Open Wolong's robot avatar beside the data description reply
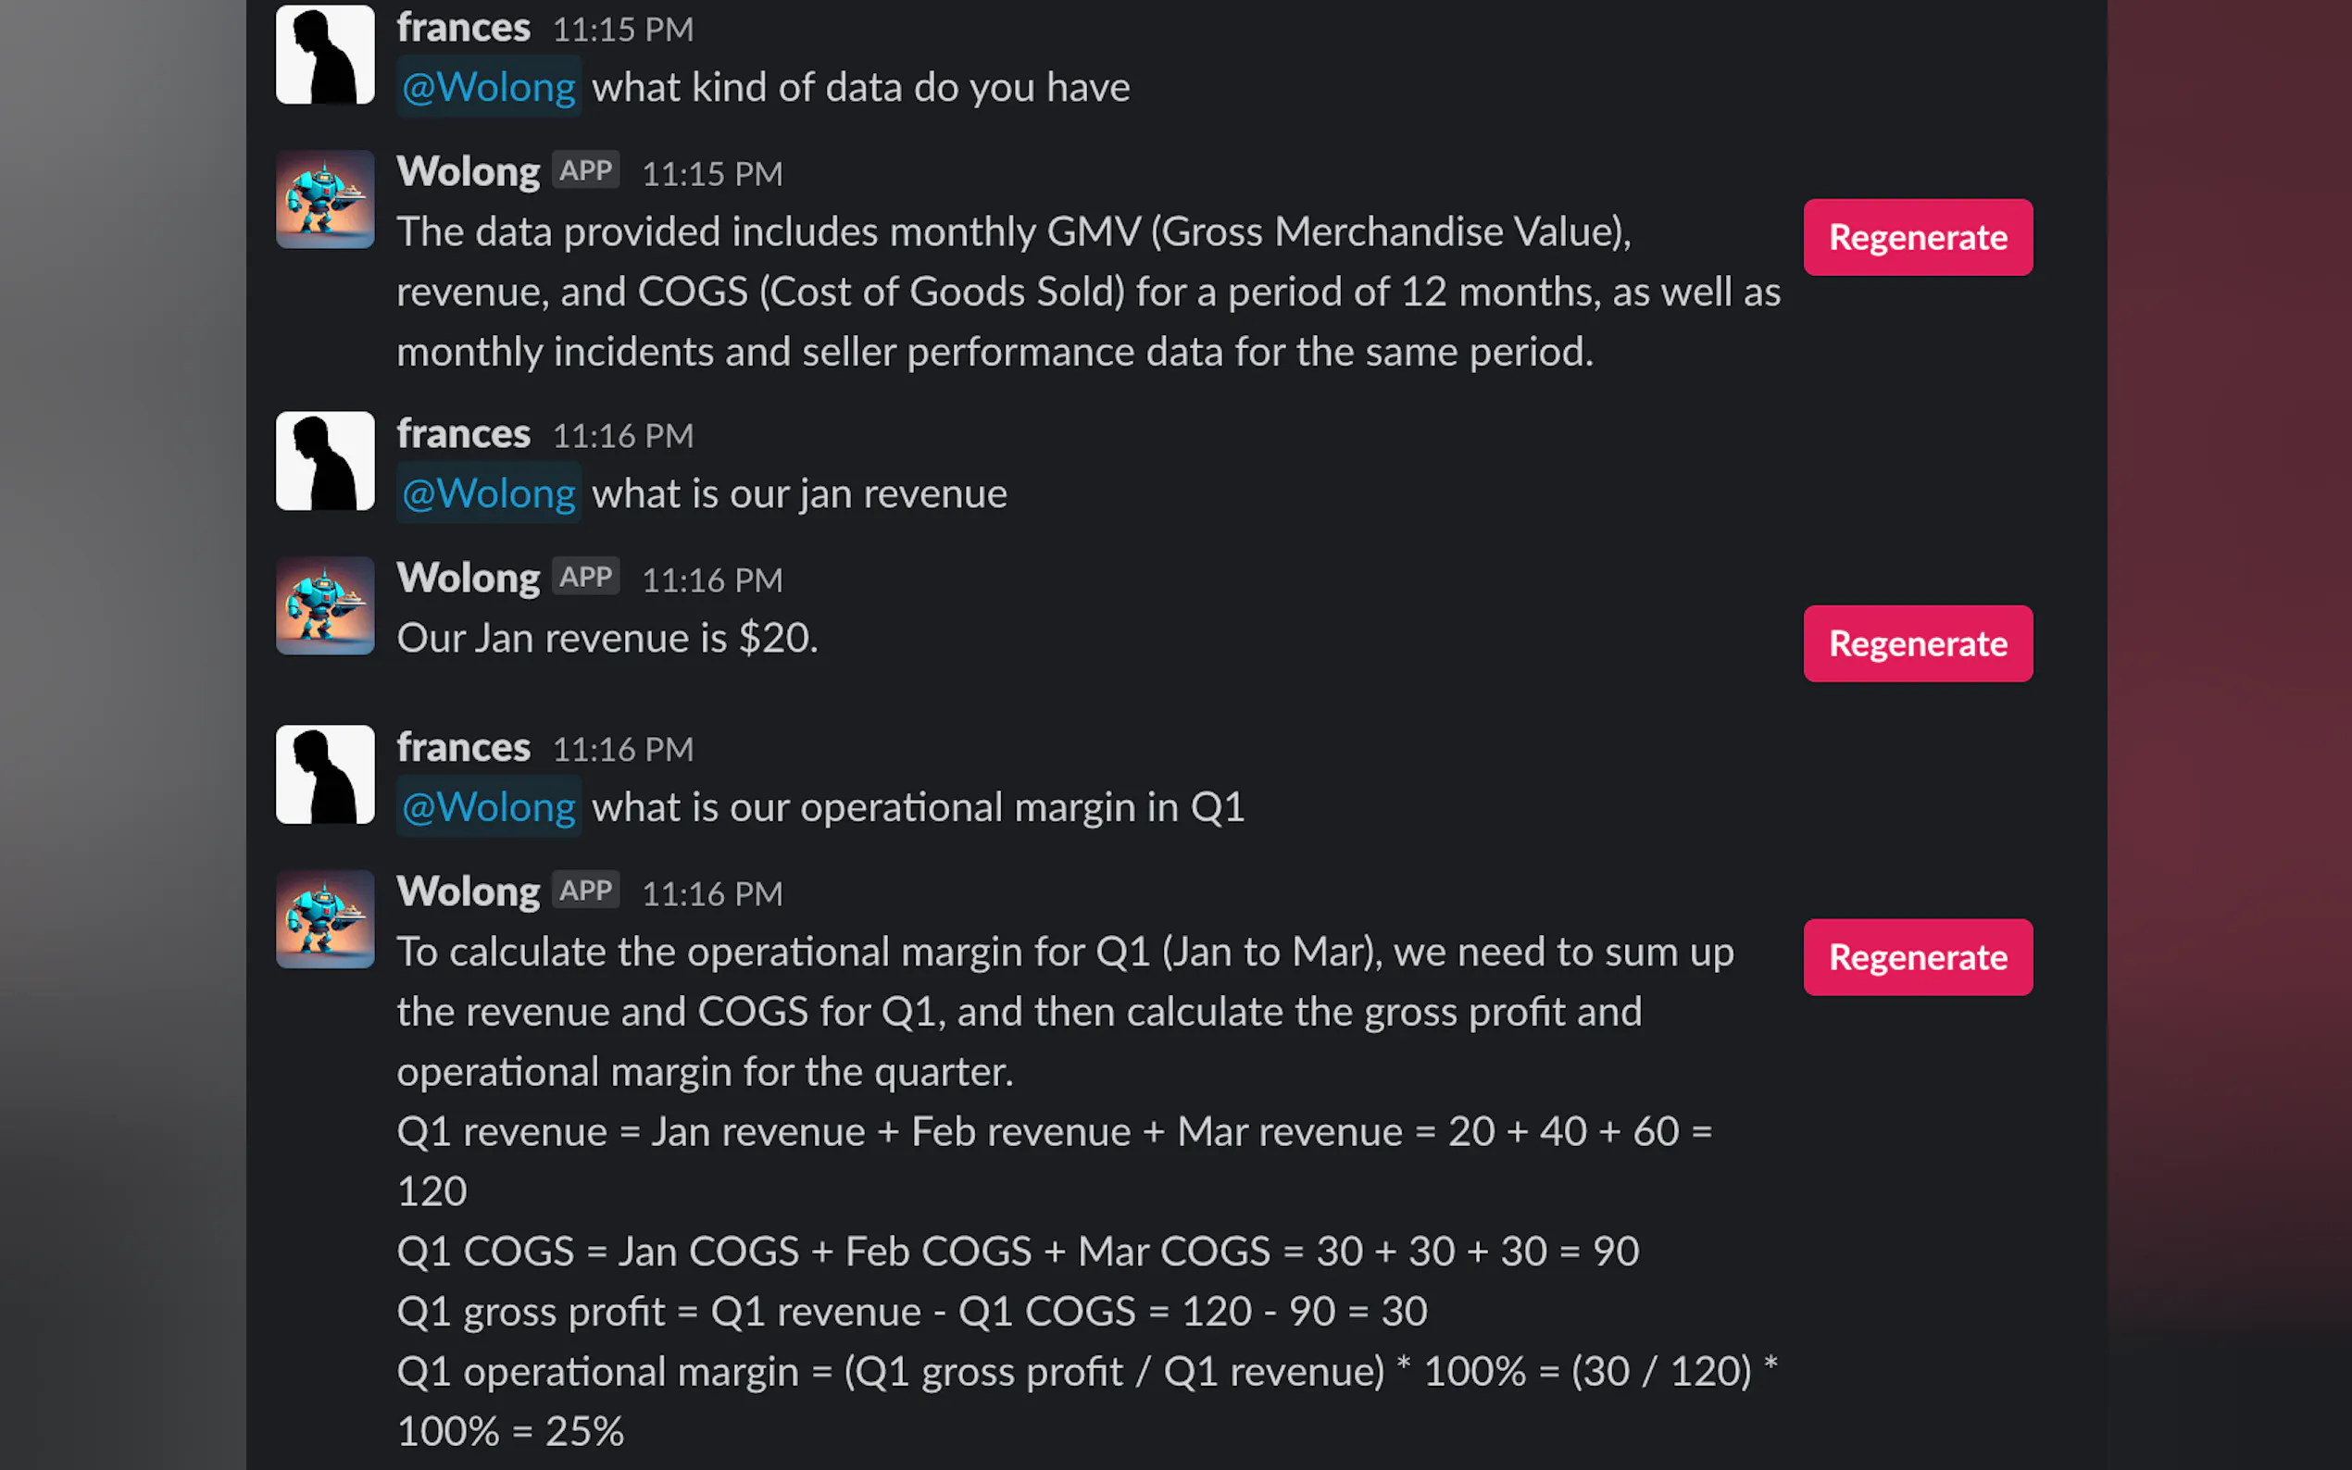This screenshot has width=2352, height=1470. [x=325, y=199]
